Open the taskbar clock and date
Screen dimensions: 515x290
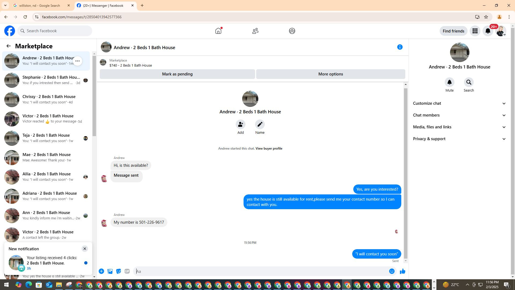(x=492, y=285)
